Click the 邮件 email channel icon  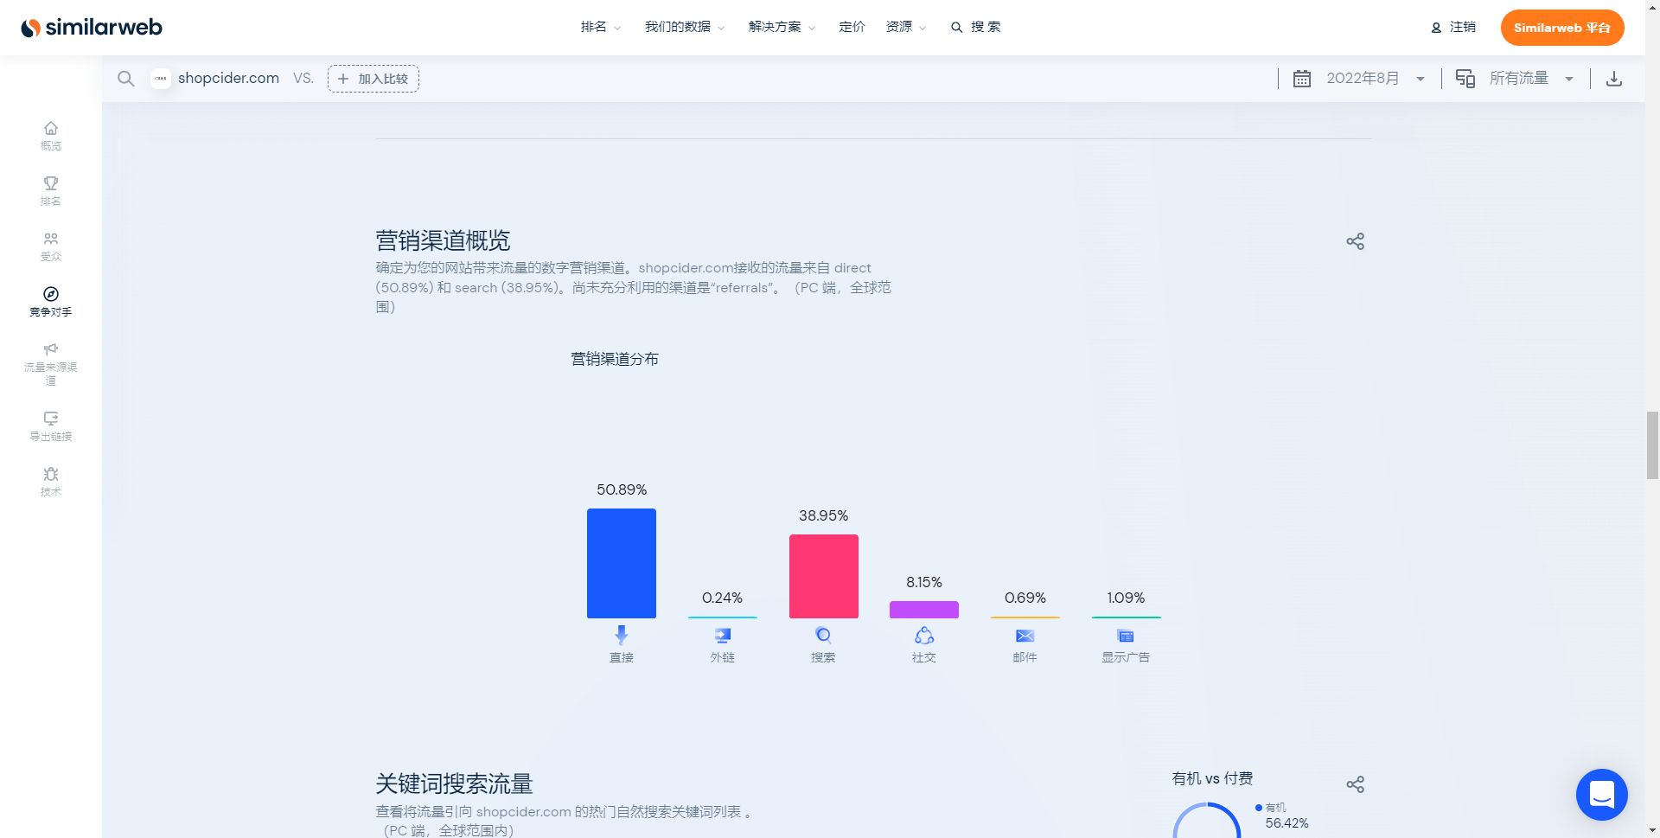[1025, 636]
